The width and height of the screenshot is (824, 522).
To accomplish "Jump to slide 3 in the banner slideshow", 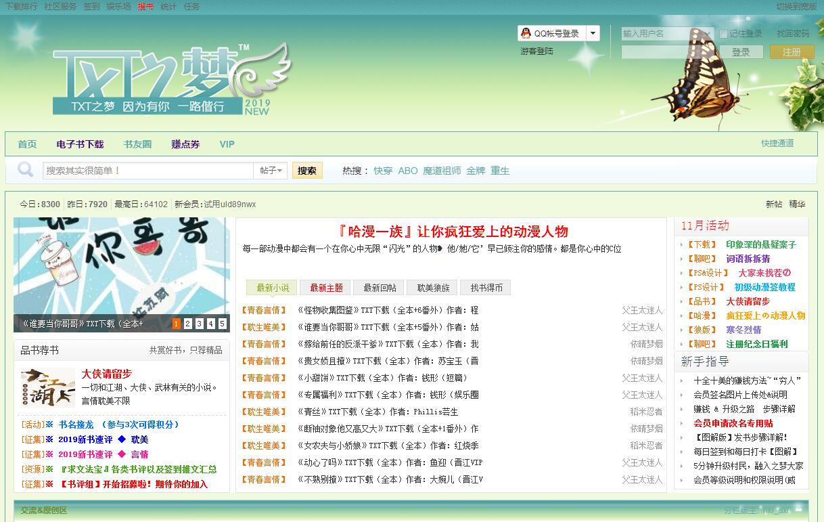I will click(199, 324).
